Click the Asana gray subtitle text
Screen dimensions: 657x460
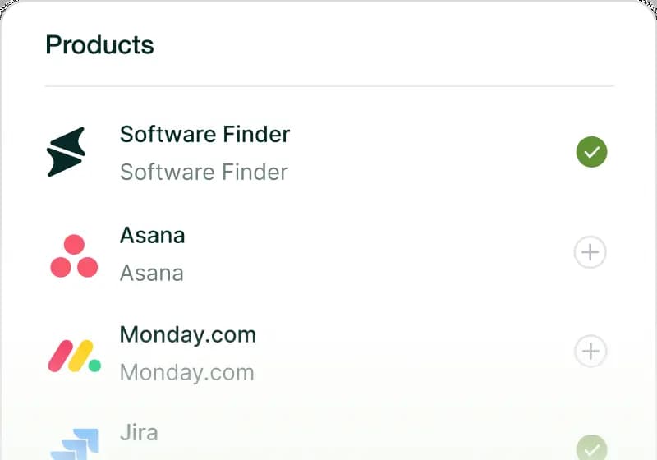(152, 273)
